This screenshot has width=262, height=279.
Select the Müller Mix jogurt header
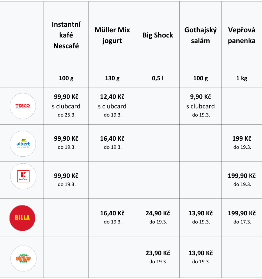pos(112,35)
